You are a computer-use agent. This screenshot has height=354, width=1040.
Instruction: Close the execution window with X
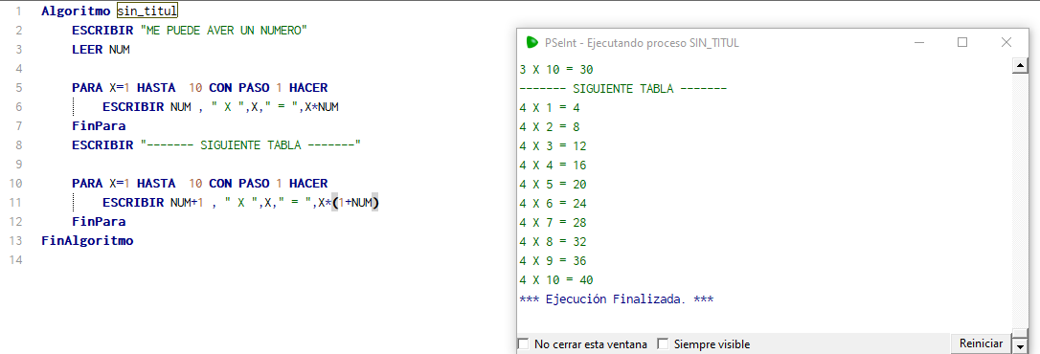click(1006, 42)
